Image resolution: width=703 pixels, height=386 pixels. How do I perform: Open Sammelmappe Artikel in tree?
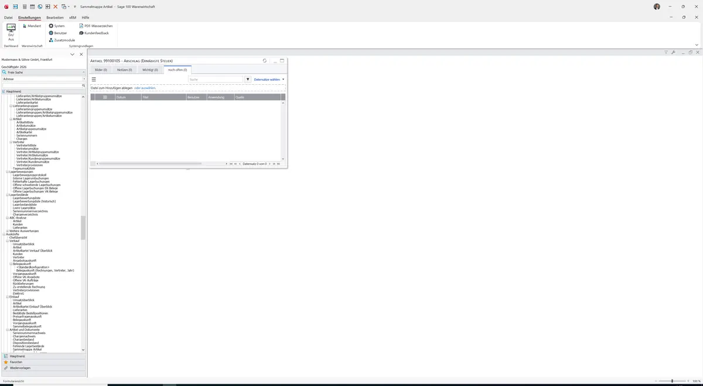pyautogui.click(x=28, y=350)
